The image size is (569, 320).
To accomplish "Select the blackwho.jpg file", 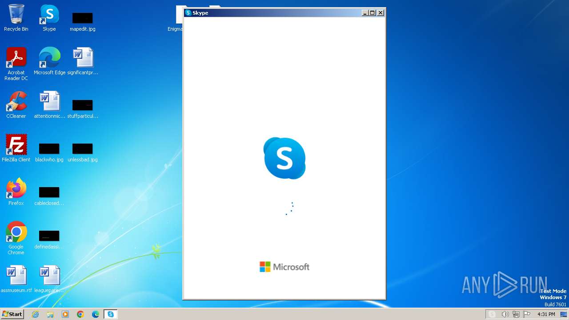I will 49,152.
